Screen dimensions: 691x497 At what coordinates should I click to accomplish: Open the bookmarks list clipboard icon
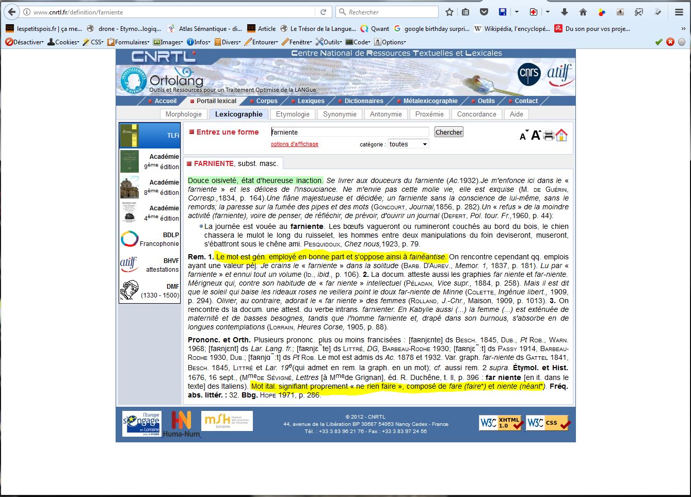(465, 12)
